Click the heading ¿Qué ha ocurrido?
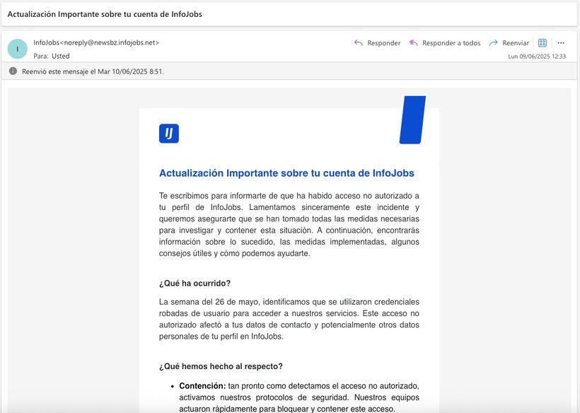This screenshot has width=580, height=413. (195, 283)
